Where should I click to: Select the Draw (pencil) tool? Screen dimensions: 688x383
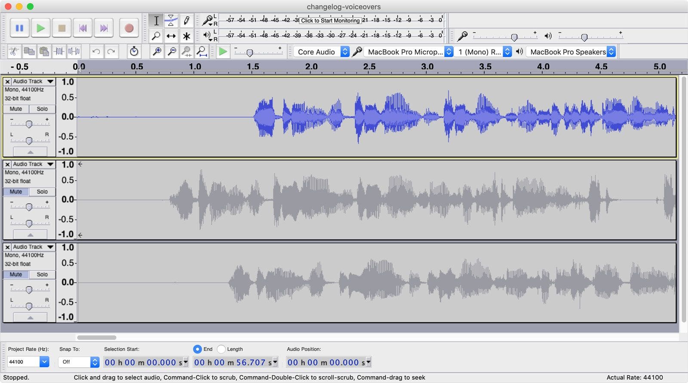click(x=186, y=21)
